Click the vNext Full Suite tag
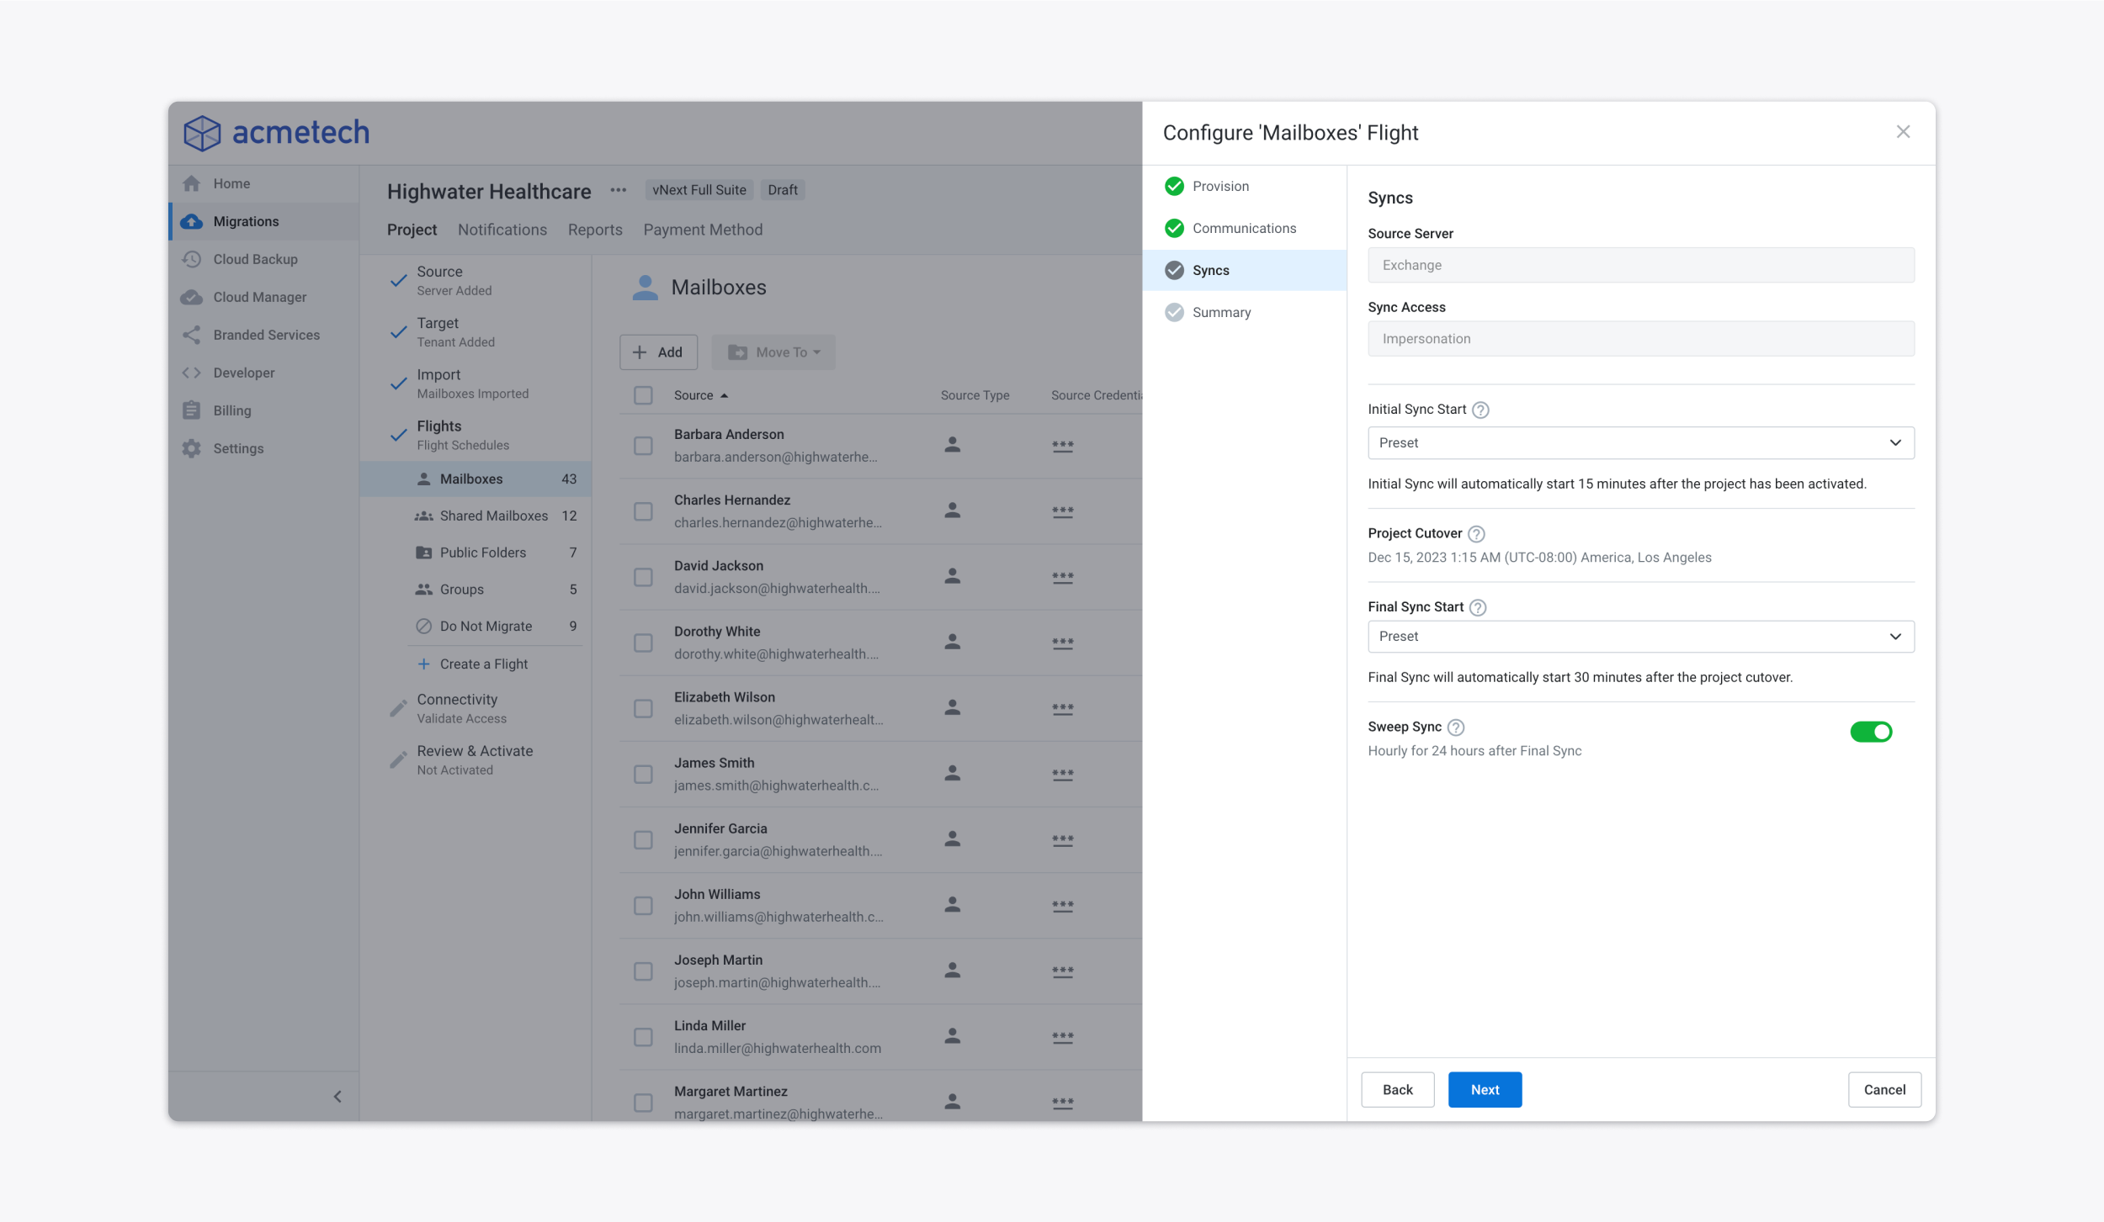The image size is (2104, 1222). pyautogui.click(x=699, y=190)
